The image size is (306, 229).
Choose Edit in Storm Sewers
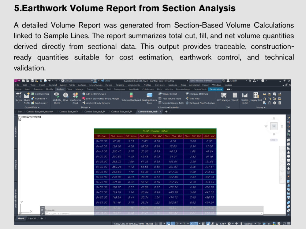coord(94,94)
